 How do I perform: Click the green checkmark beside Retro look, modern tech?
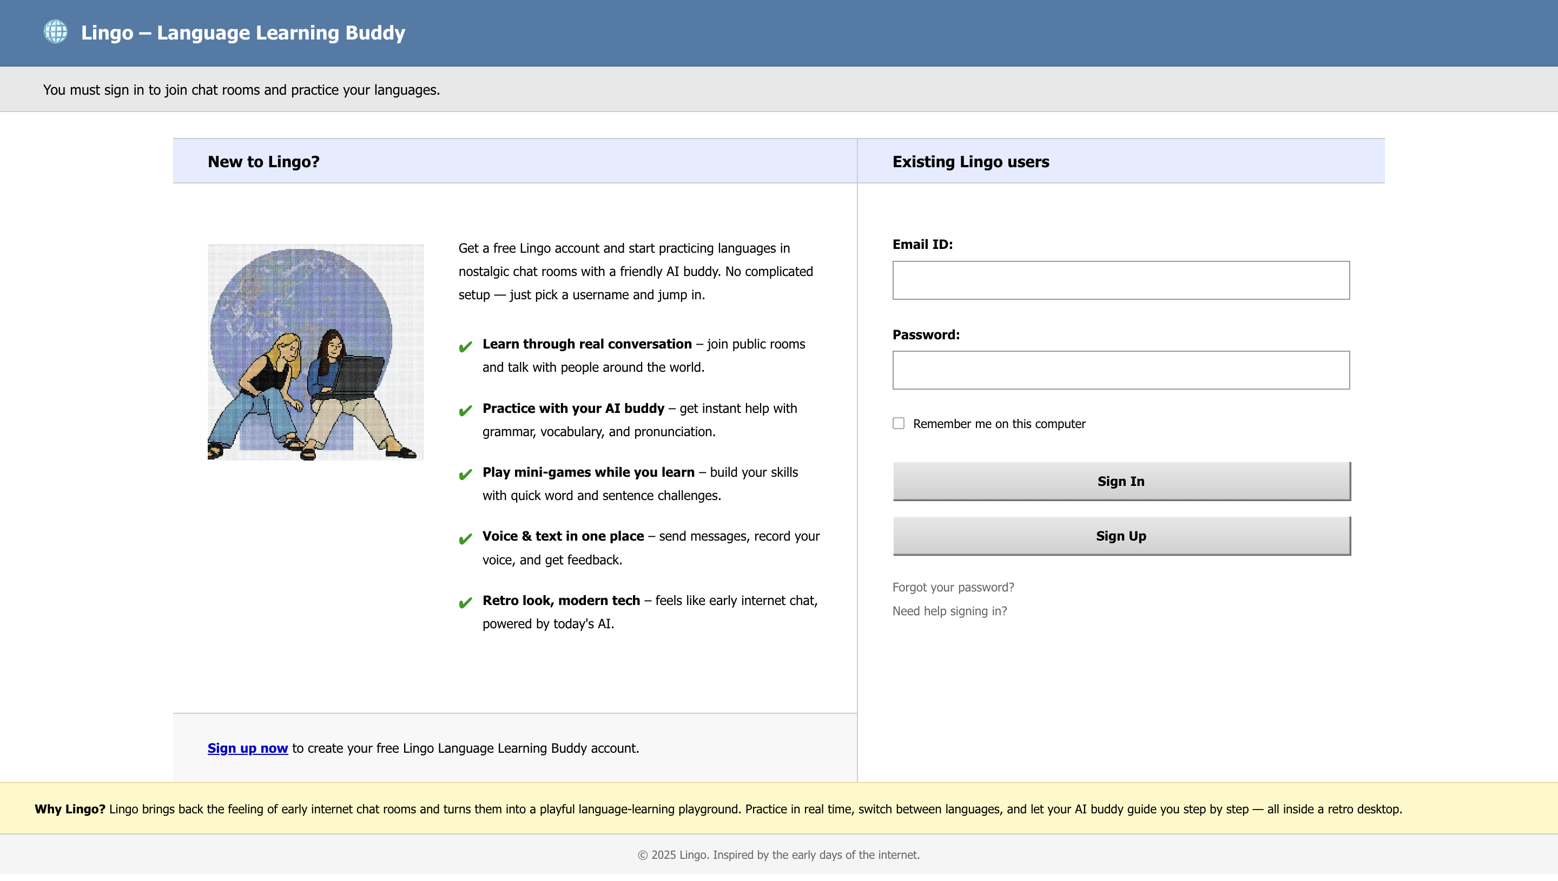(x=465, y=603)
